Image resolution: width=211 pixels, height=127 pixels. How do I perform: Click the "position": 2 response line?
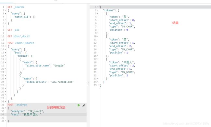pos(118,75)
